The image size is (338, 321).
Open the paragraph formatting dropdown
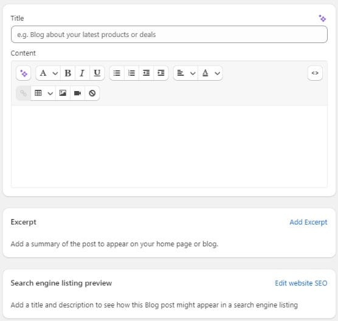click(48, 73)
